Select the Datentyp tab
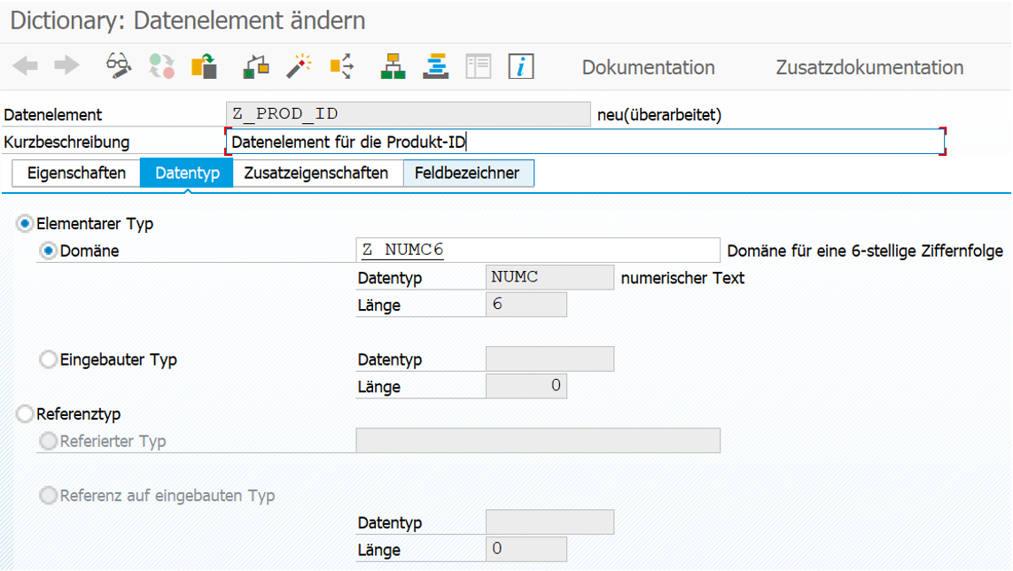 click(x=187, y=173)
